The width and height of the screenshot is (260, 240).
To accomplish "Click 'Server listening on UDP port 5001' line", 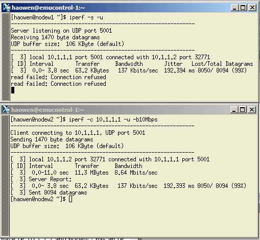I will (x=61, y=31).
